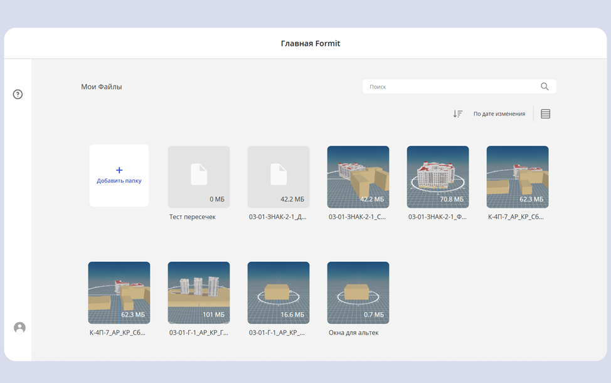This screenshot has height=383, width=611.
Task: Click the 101 МБ size label
Action: pyautogui.click(x=213, y=315)
